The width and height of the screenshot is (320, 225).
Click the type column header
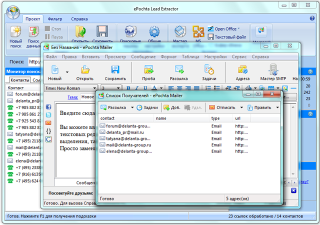(x=221, y=118)
